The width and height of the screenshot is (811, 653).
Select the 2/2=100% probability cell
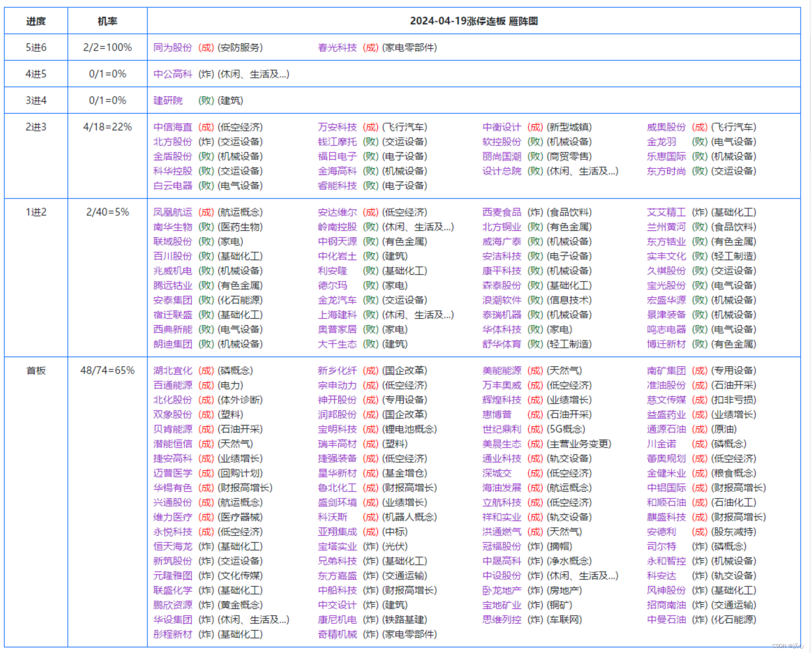[107, 47]
